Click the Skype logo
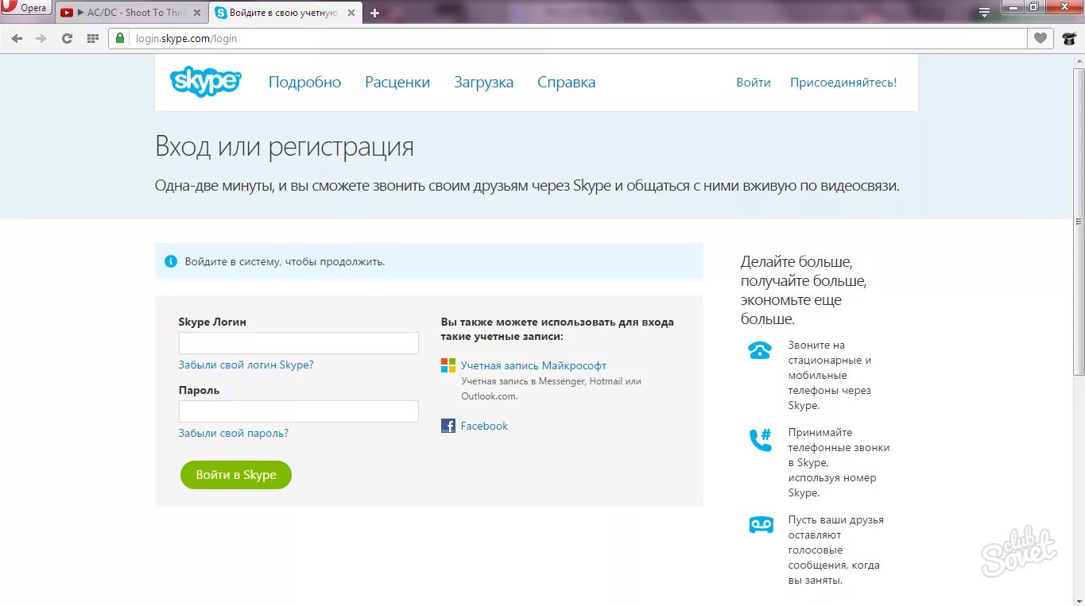Image resolution: width=1085 pixels, height=606 pixels. [205, 81]
